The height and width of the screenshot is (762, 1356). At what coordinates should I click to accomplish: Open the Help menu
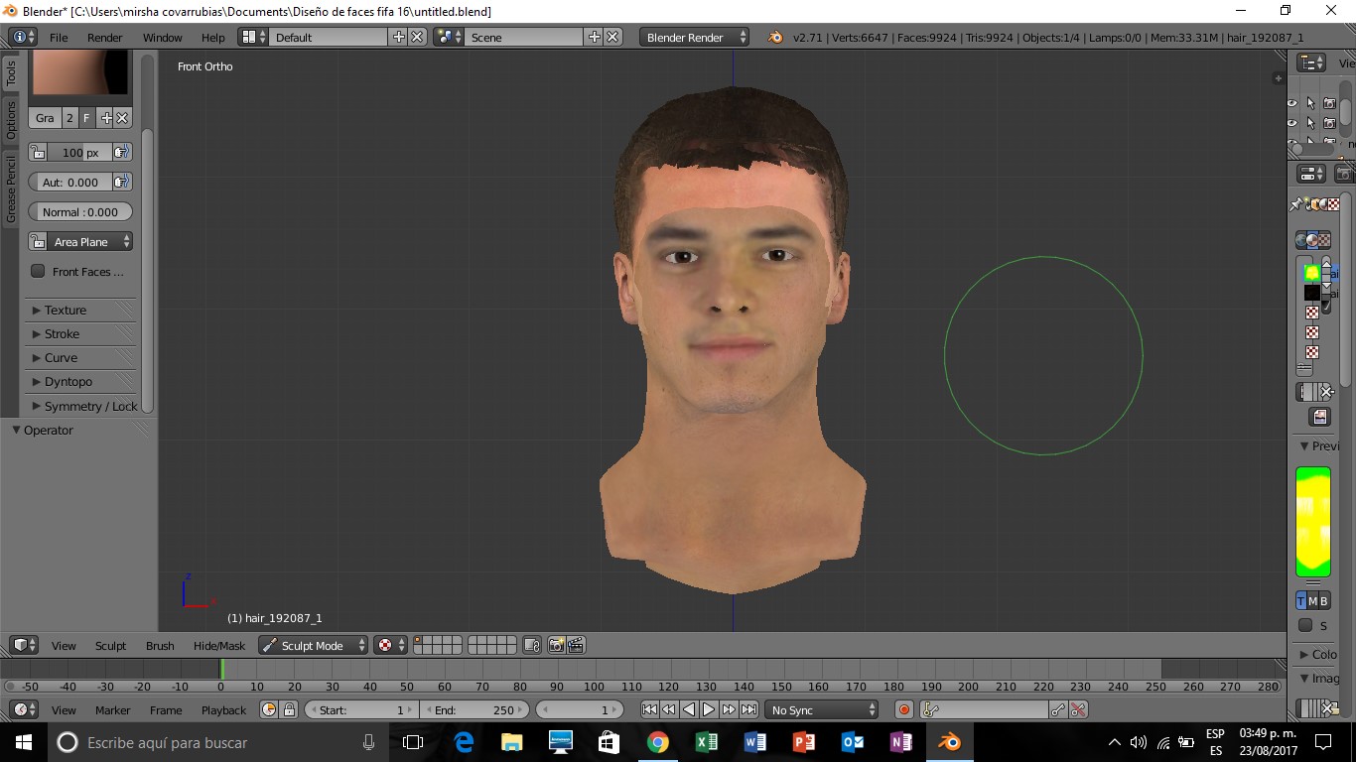click(213, 37)
